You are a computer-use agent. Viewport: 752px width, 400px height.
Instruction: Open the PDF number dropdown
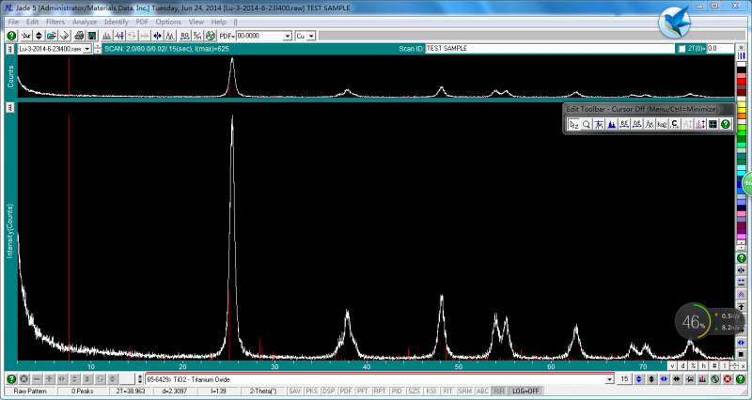click(287, 36)
